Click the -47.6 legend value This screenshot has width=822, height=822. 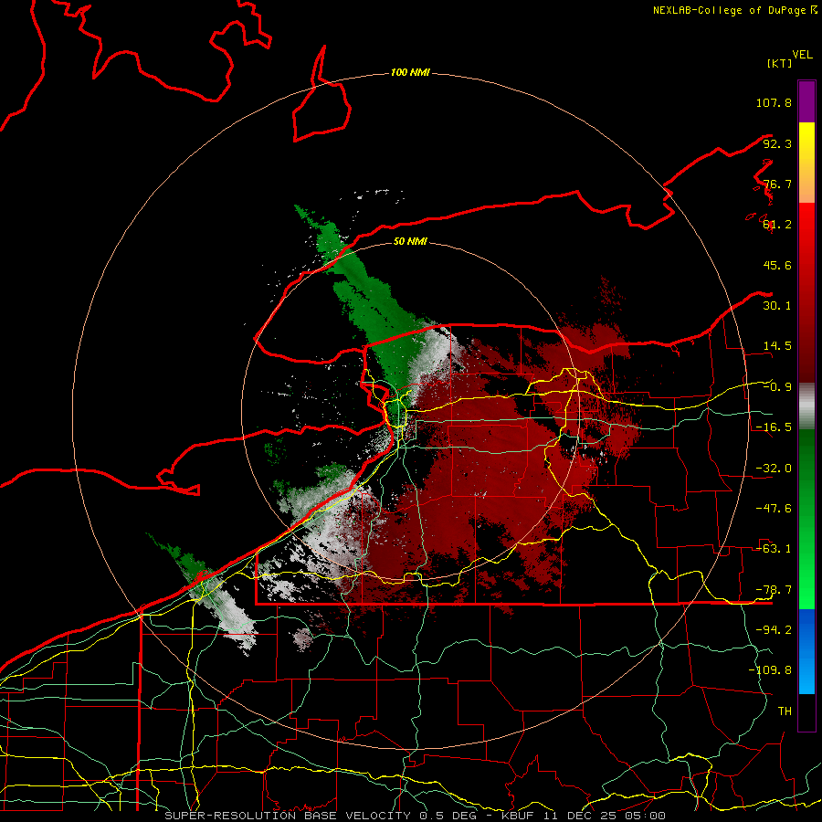point(774,509)
